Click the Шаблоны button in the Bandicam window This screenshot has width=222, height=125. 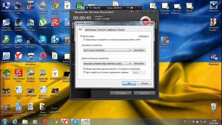pos(144,93)
